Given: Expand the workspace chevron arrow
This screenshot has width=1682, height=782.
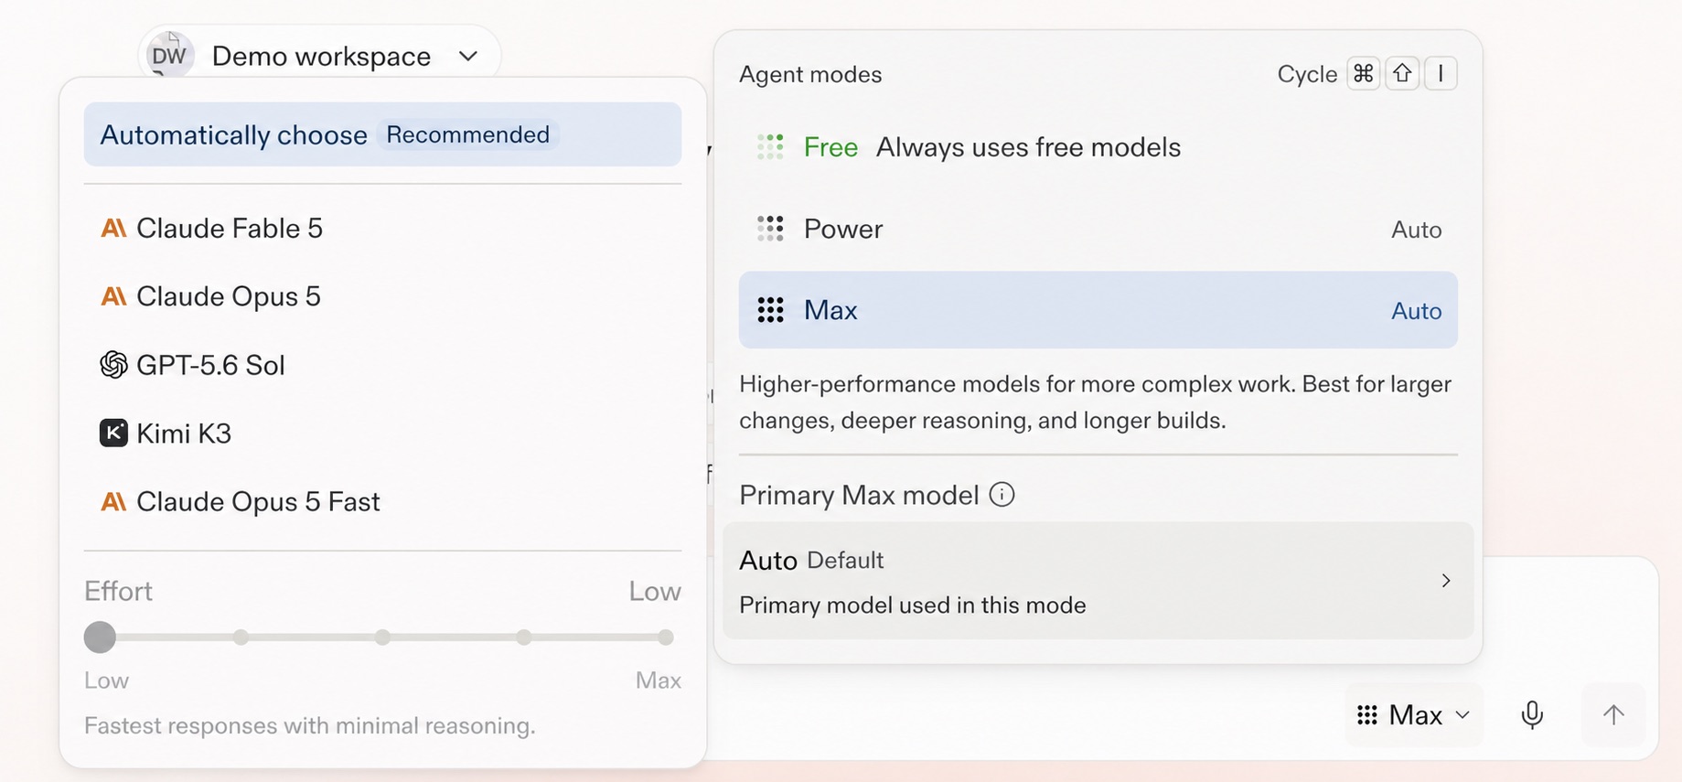Looking at the screenshot, I should click(x=468, y=56).
